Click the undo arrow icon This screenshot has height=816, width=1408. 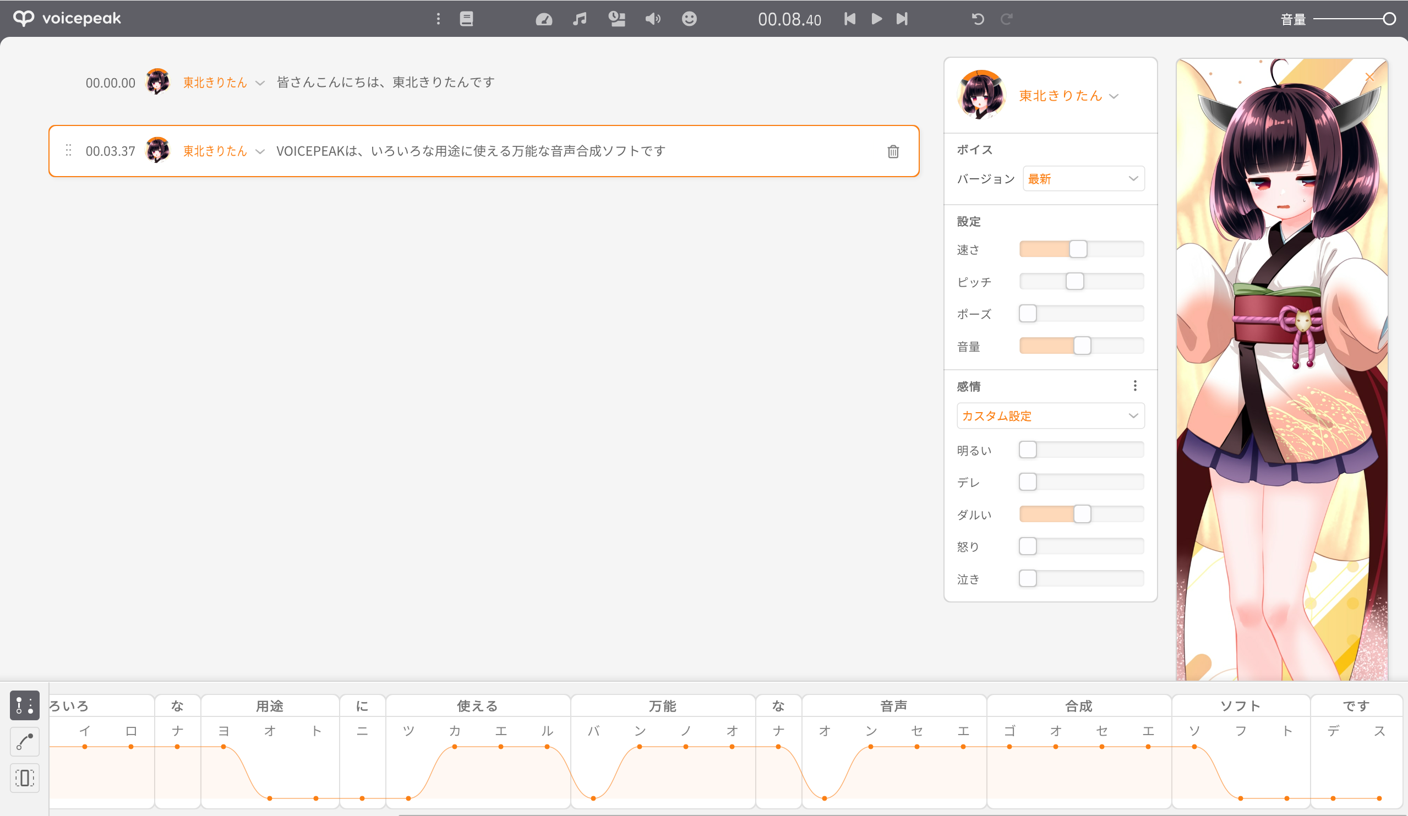977,19
